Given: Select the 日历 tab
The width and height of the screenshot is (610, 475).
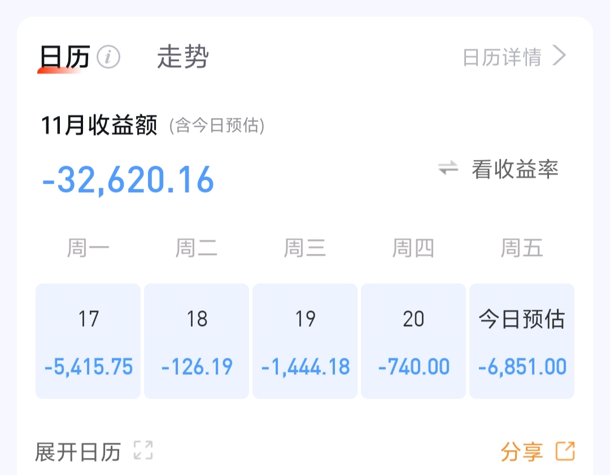Looking at the screenshot, I should [65, 57].
